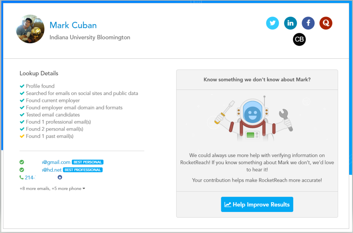Image resolution: width=353 pixels, height=233 pixels.
Task: Open the Crunchbase CB icon
Action: (299, 39)
